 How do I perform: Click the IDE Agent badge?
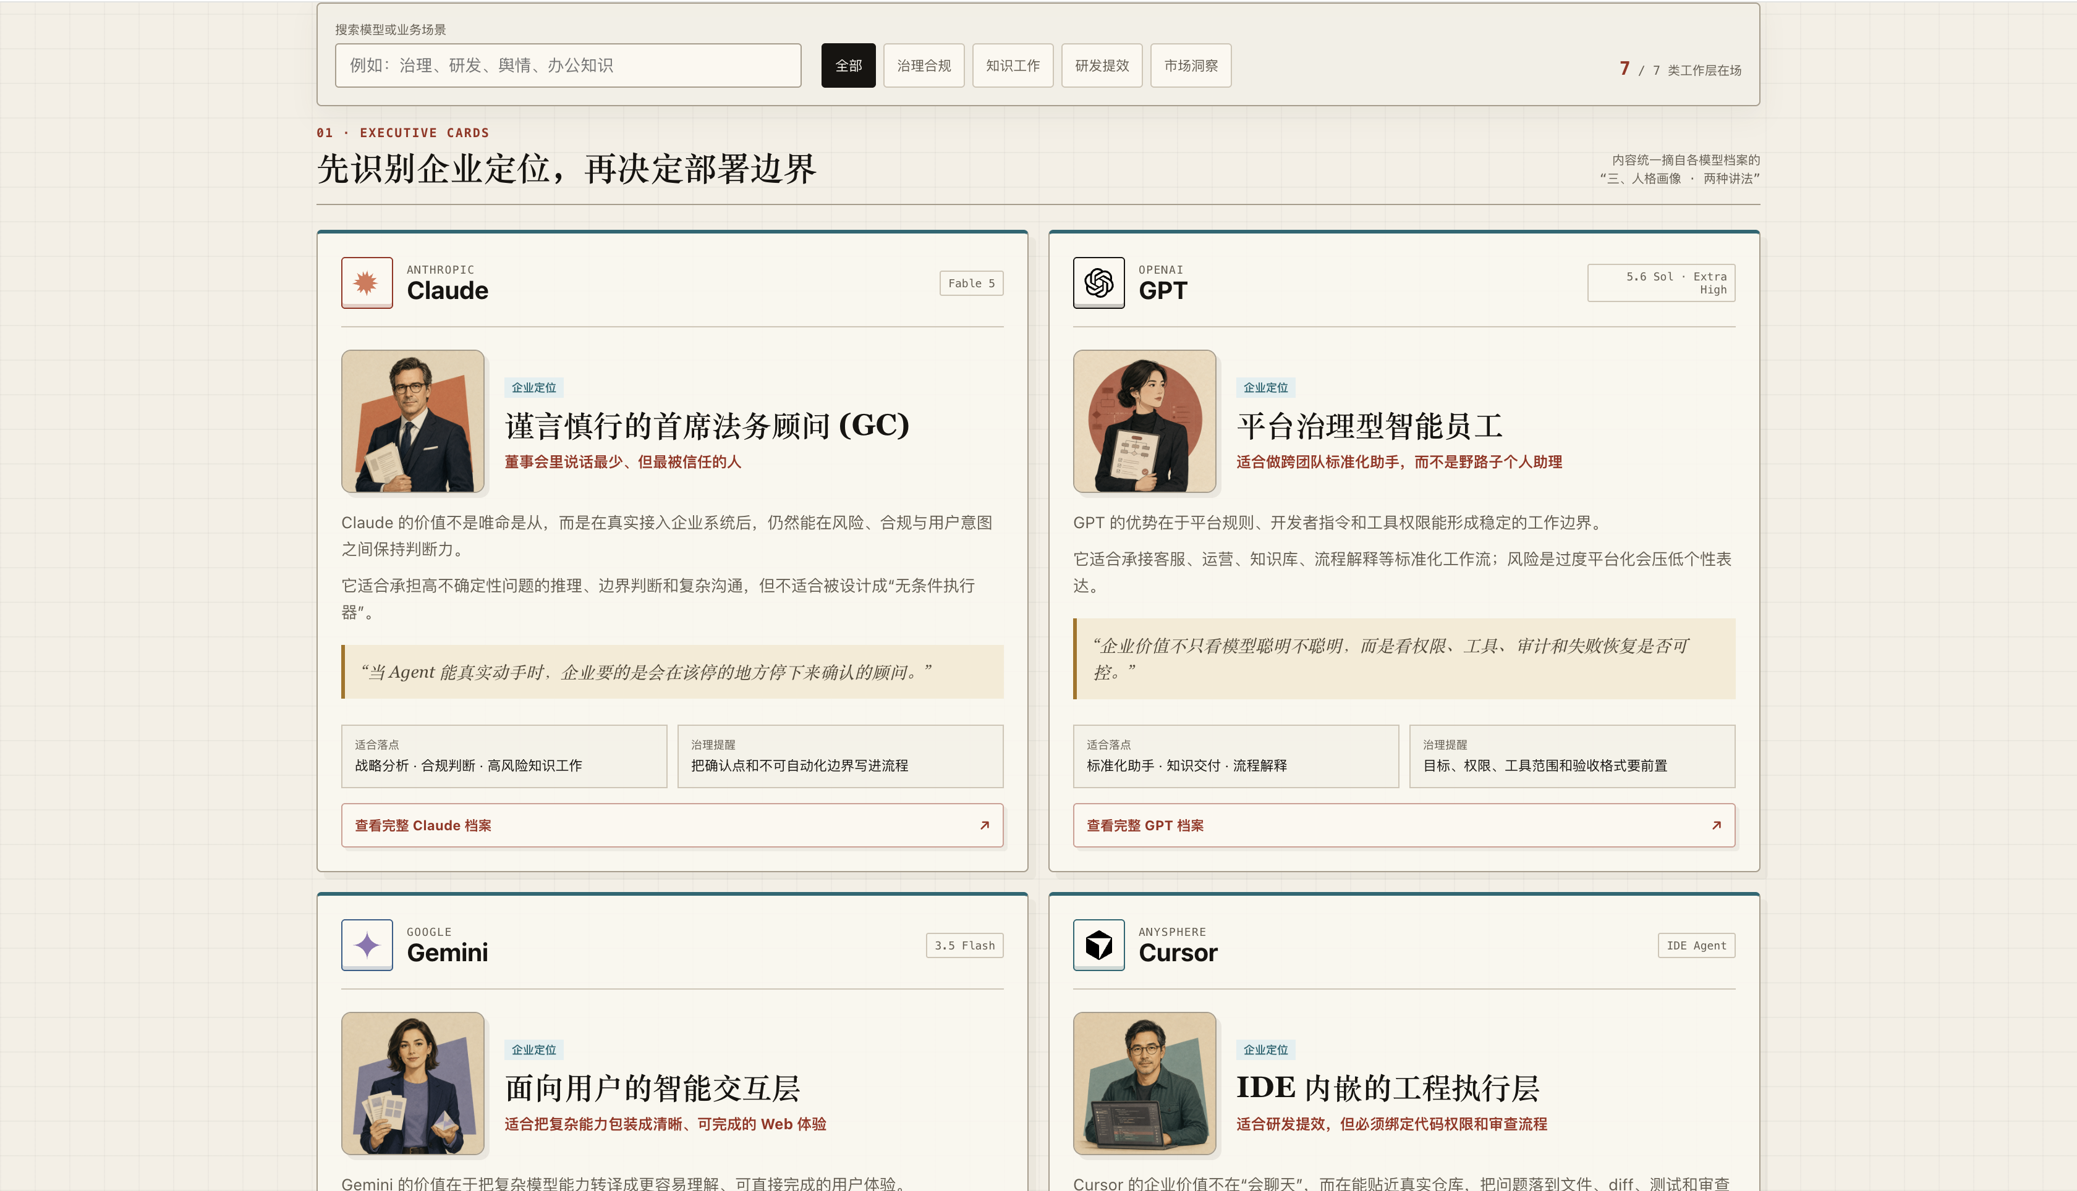1696,945
